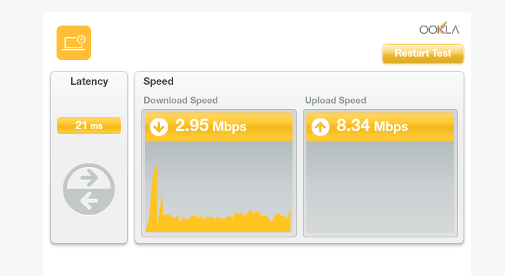
Task: Click the Mbps unit text in upload bar
Action: (390, 127)
